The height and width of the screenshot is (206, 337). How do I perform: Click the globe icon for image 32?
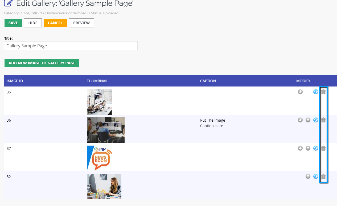(316, 176)
